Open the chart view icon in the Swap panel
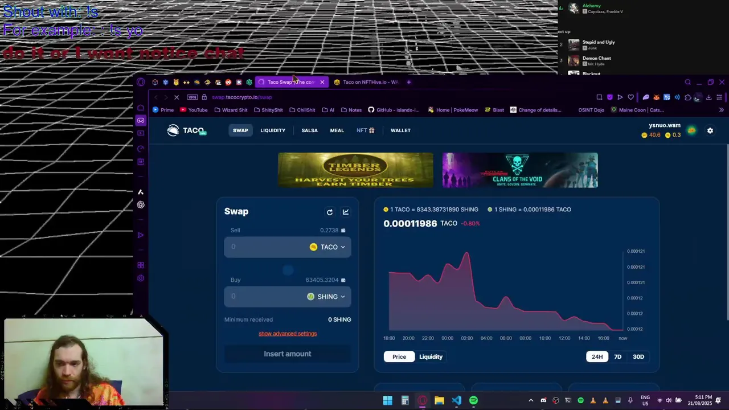 [345, 212]
